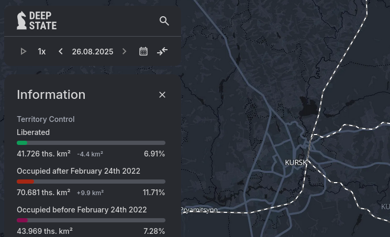390x237 pixels.
Task: Click the KURSK city label on map
Action: [296, 163]
